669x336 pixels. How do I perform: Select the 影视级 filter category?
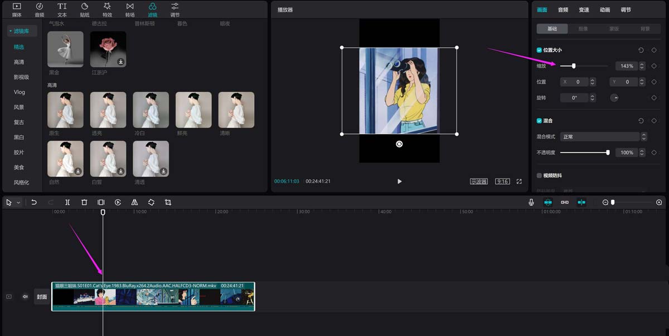pyautogui.click(x=21, y=77)
